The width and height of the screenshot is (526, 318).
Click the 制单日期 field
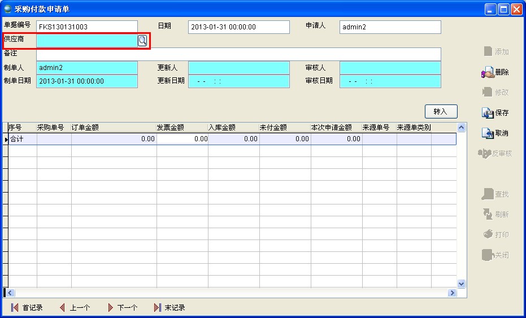[87, 81]
